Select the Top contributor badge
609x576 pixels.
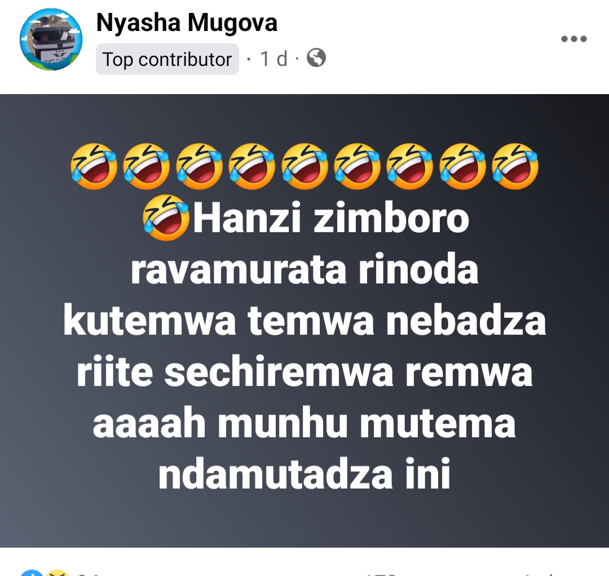[167, 59]
